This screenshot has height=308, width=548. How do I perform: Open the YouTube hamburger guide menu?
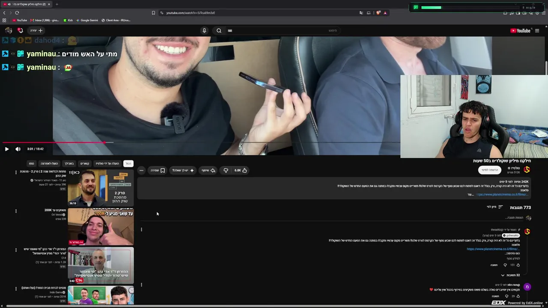point(537,30)
